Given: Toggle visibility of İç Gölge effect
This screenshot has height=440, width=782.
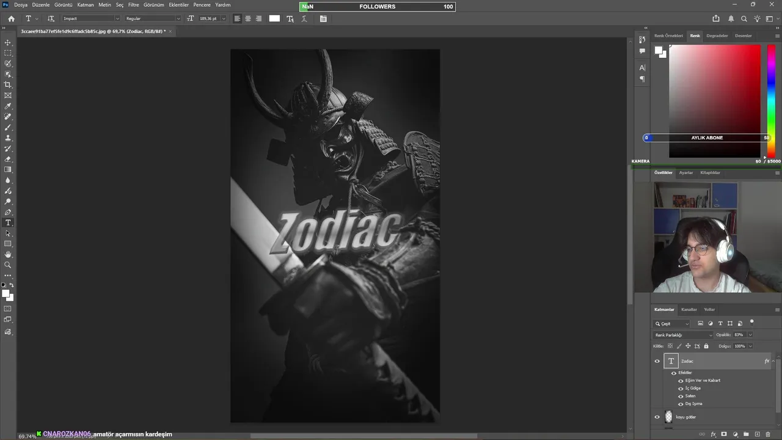Looking at the screenshot, I should 681,388.
